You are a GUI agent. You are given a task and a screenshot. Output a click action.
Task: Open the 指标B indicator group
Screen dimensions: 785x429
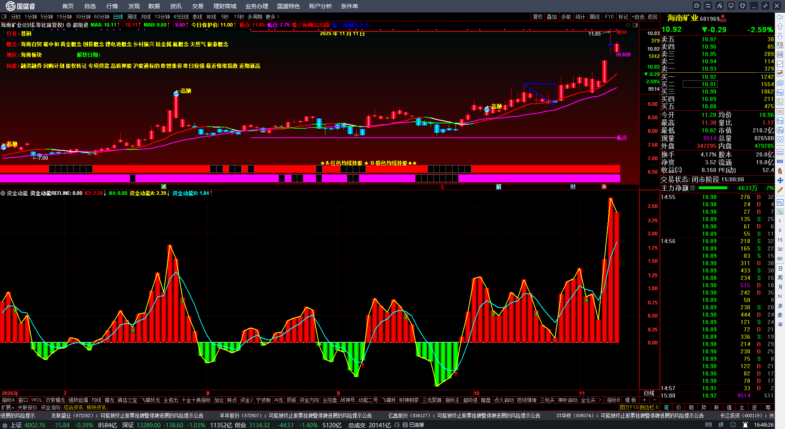point(613,400)
